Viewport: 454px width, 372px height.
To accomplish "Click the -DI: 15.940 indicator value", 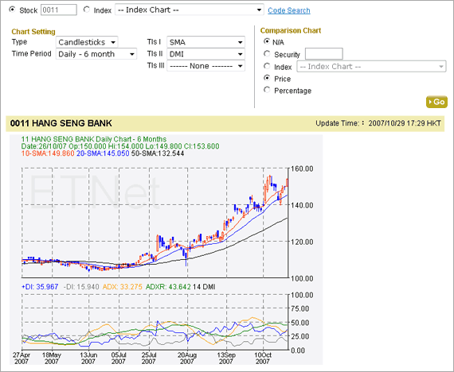I will pyautogui.click(x=81, y=287).
